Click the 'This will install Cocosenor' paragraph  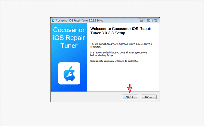pyautogui.click(x=121, y=45)
